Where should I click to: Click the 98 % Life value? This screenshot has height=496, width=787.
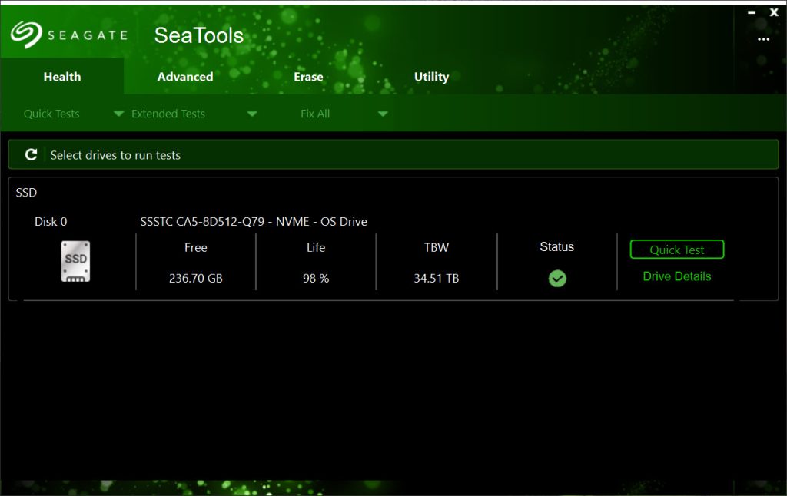pyautogui.click(x=316, y=278)
